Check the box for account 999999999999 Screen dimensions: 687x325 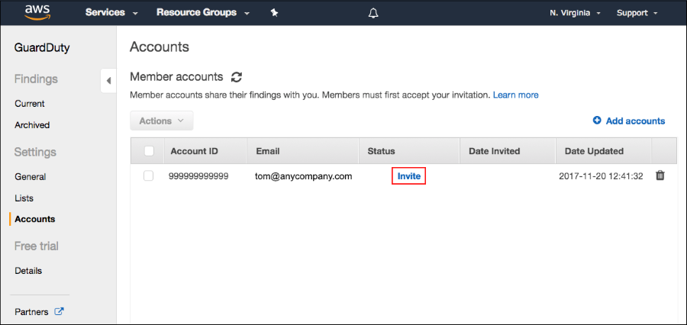149,176
